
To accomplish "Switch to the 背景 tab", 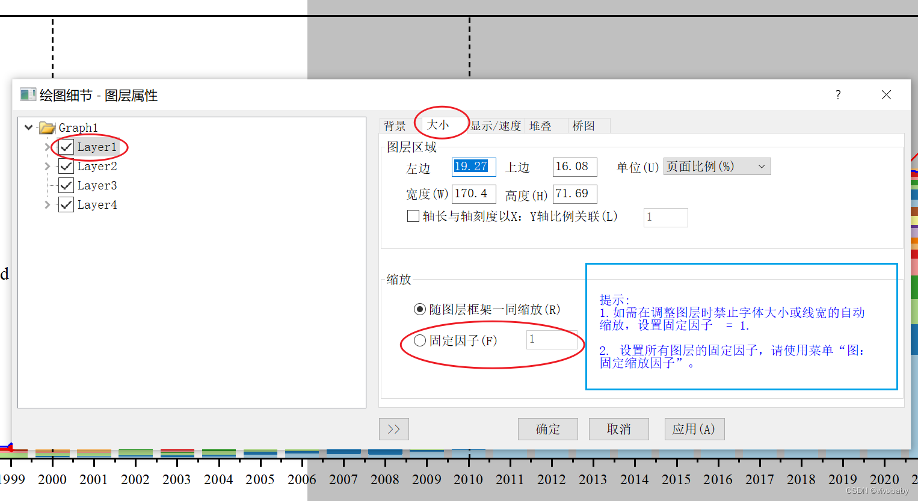I will (x=395, y=125).
